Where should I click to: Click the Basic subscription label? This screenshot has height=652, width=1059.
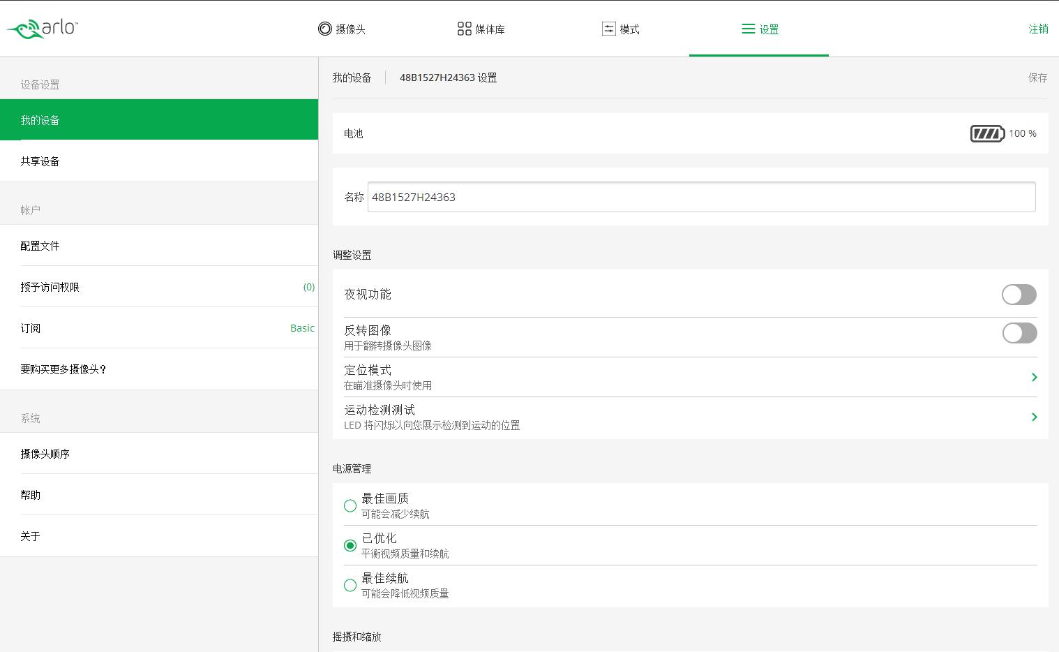tap(302, 328)
